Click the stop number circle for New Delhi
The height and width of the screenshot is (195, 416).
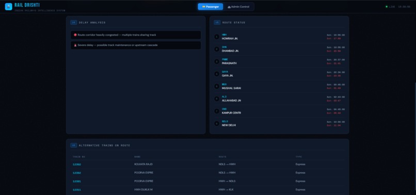pos(216,123)
